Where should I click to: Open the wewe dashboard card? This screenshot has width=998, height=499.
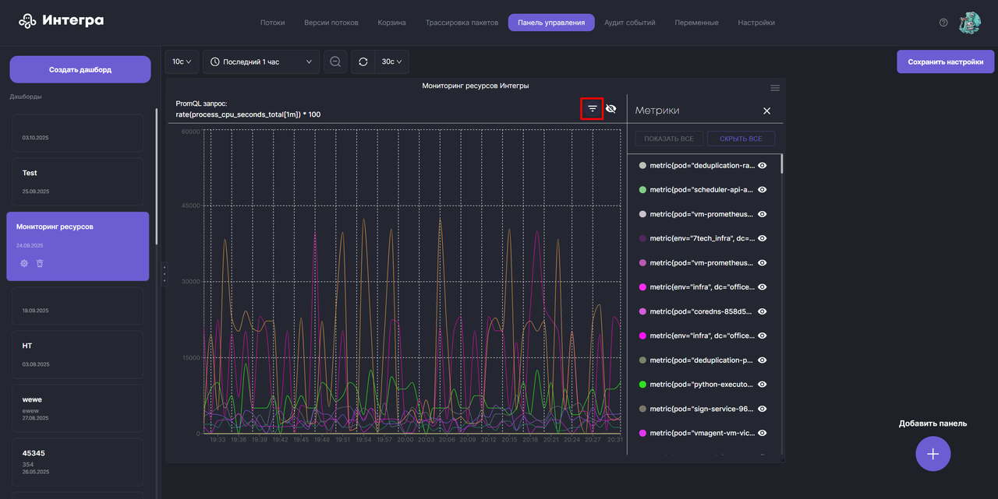[x=78, y=408]
